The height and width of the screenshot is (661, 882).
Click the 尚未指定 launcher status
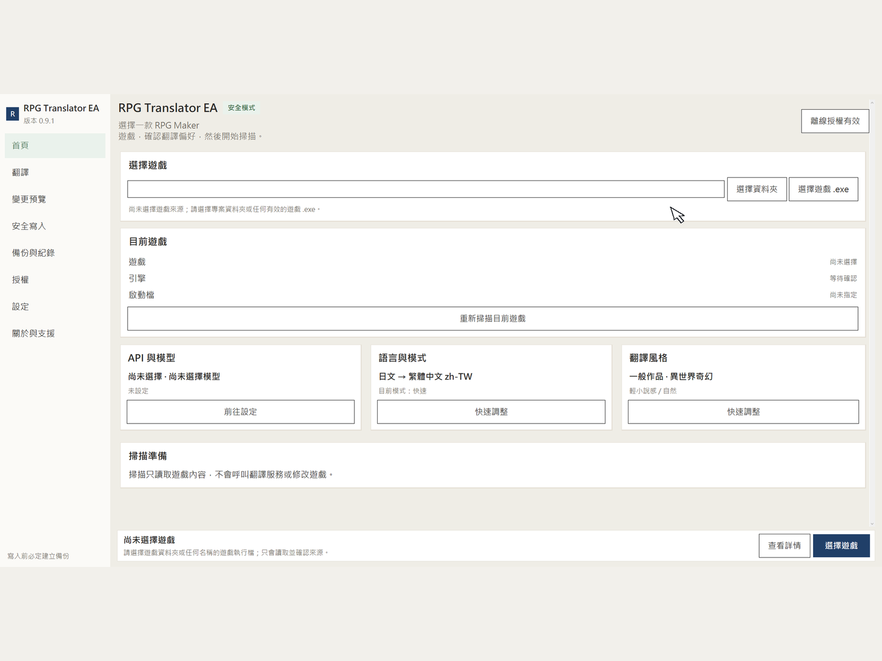(x=843, y=295)
